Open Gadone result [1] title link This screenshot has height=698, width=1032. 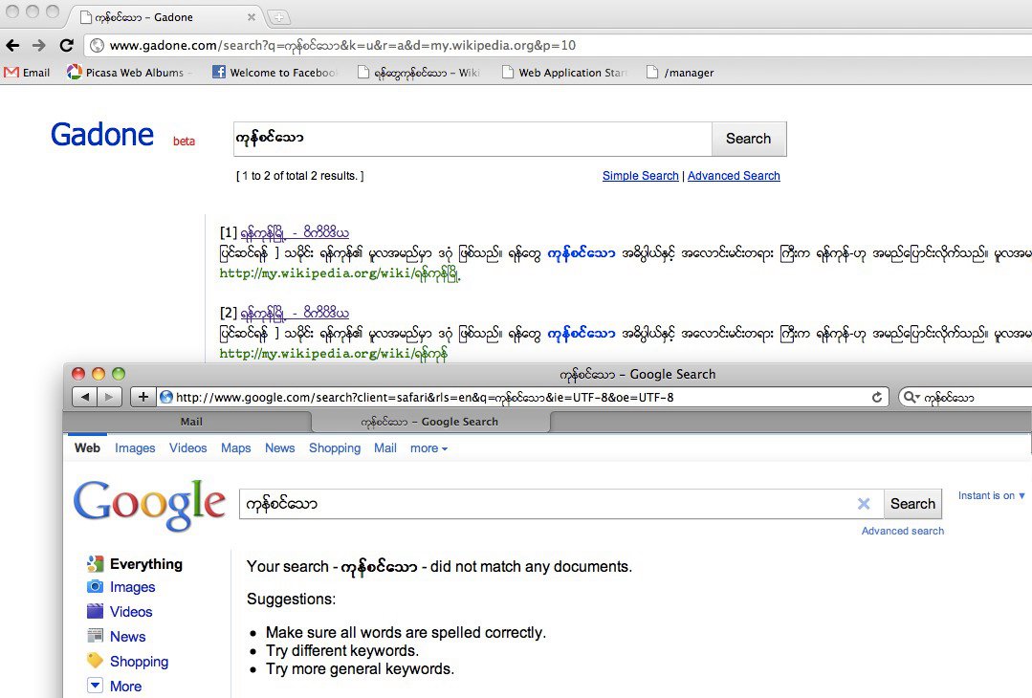point(295,233)
